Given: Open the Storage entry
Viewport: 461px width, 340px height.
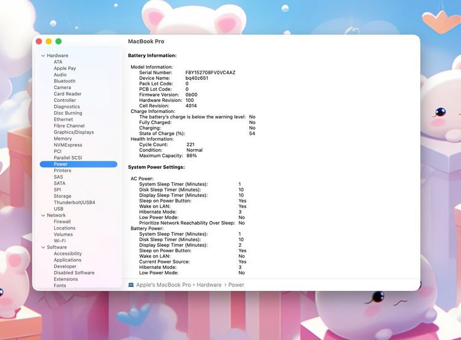Looking at the screenshot, I should pos(62,196).
